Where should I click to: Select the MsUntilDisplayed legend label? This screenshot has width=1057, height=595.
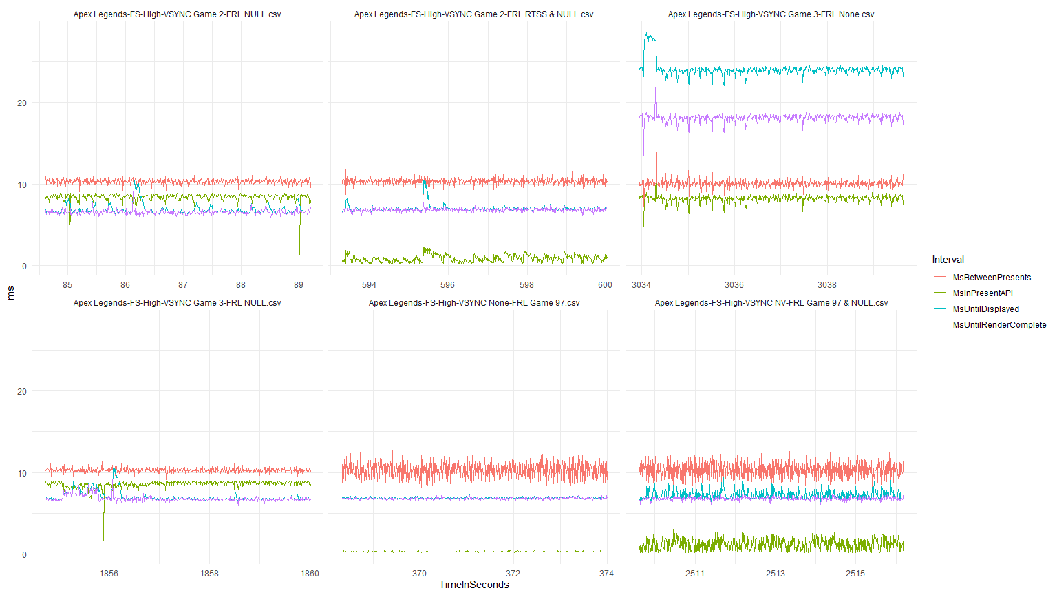985,309
